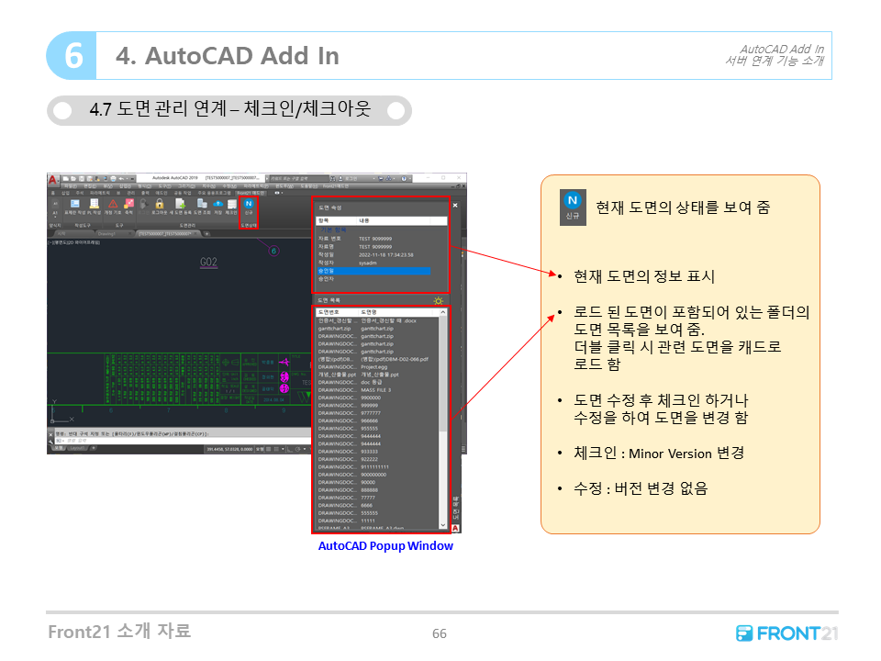The image size is (881, 661).
Task: Select the 작성일 2022-11-18 property row
Action: coord(374,254)
